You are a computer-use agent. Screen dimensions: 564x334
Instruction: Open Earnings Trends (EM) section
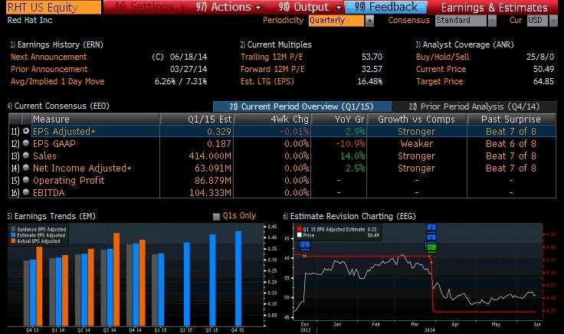pyautogui.click(x=51, y=216)
